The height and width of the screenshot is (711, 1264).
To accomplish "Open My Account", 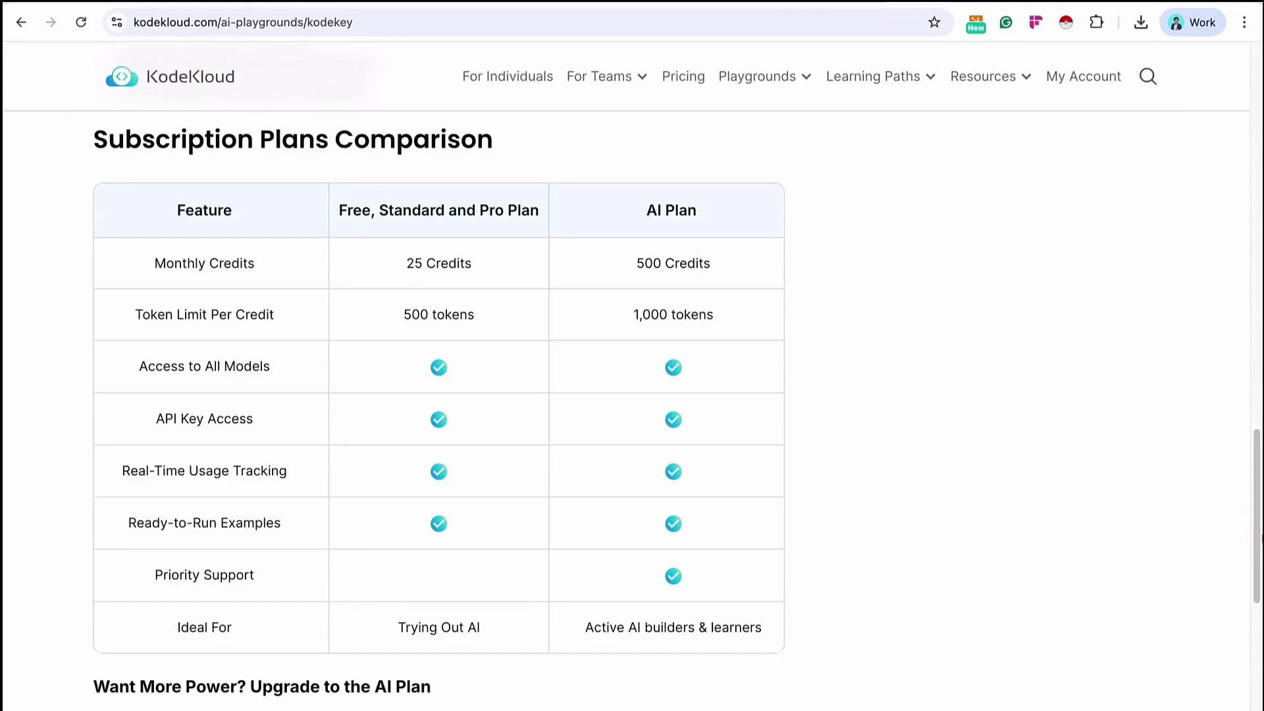I will [1083, 76].
